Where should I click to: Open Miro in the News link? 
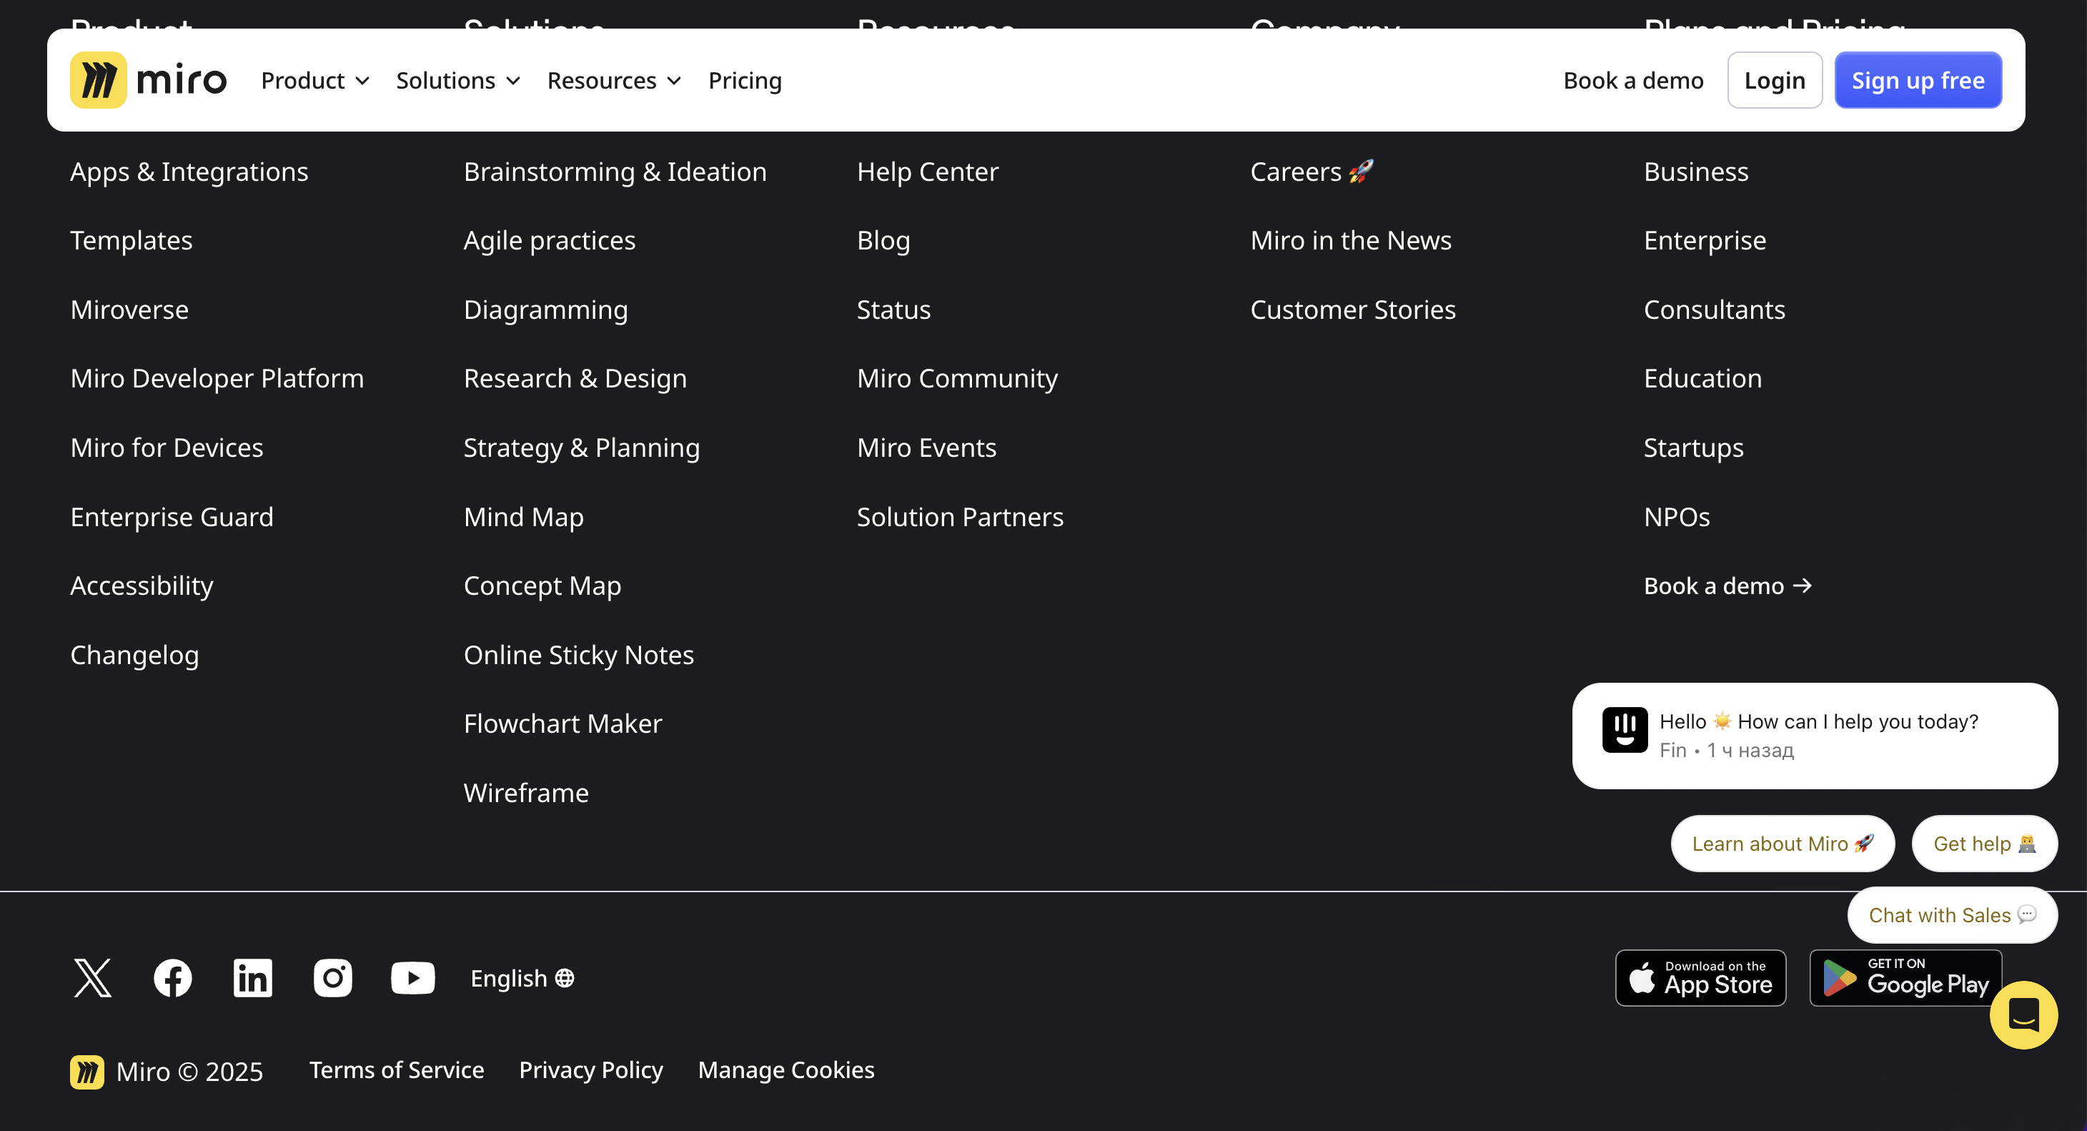pos(1351,239)
